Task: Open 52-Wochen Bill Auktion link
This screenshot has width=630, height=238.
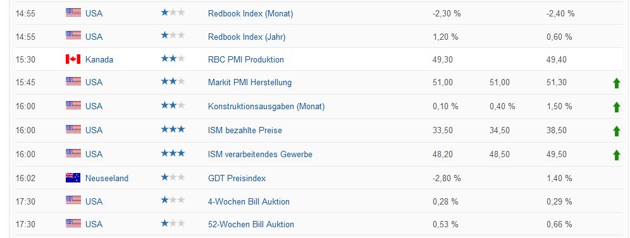Action: (250, 224)
